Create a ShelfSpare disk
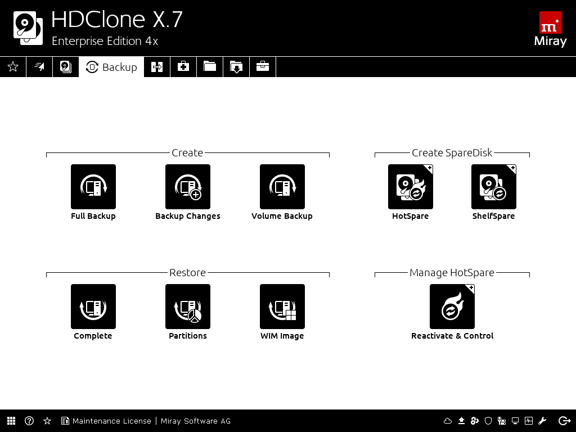This screenshot has height=432, width=576. [494, 187]
